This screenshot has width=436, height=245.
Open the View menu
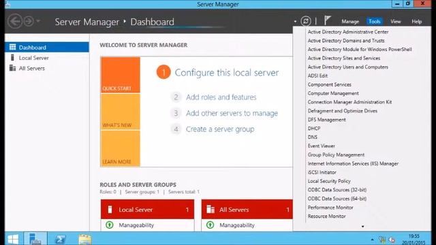[395, 21]
